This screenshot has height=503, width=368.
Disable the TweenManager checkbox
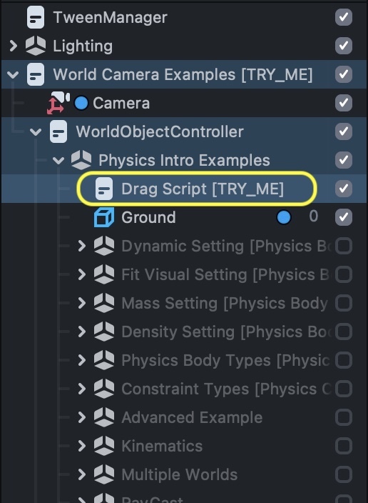click(x=344, y=17)
